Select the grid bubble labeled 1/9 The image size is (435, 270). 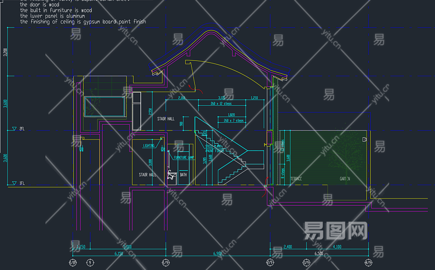tap(166, 262)
